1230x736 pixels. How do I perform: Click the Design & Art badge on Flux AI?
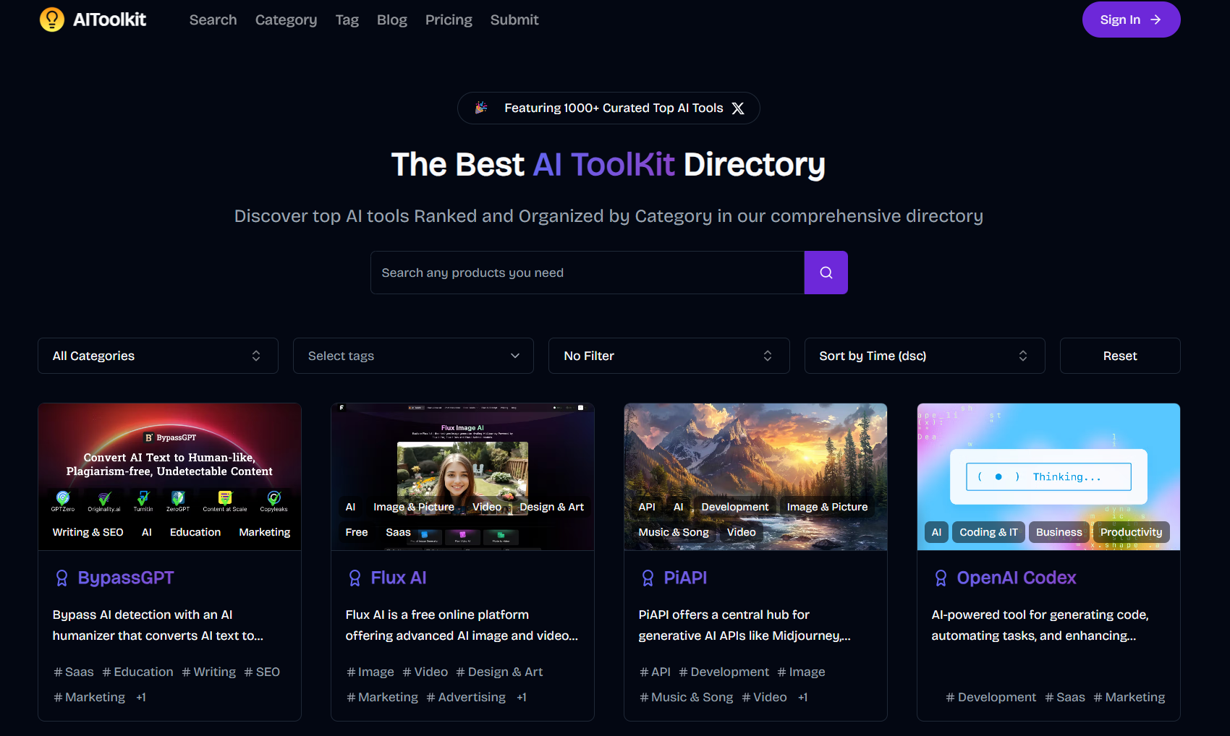(551, 507)
